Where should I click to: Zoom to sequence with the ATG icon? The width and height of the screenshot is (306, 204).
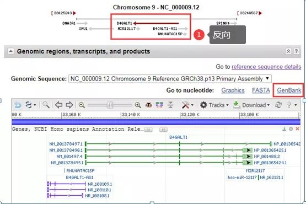[x=148, y=105]
